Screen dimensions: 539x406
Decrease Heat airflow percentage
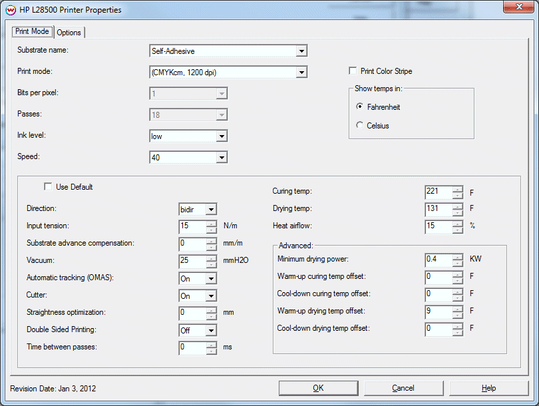(x=458, y=230)
